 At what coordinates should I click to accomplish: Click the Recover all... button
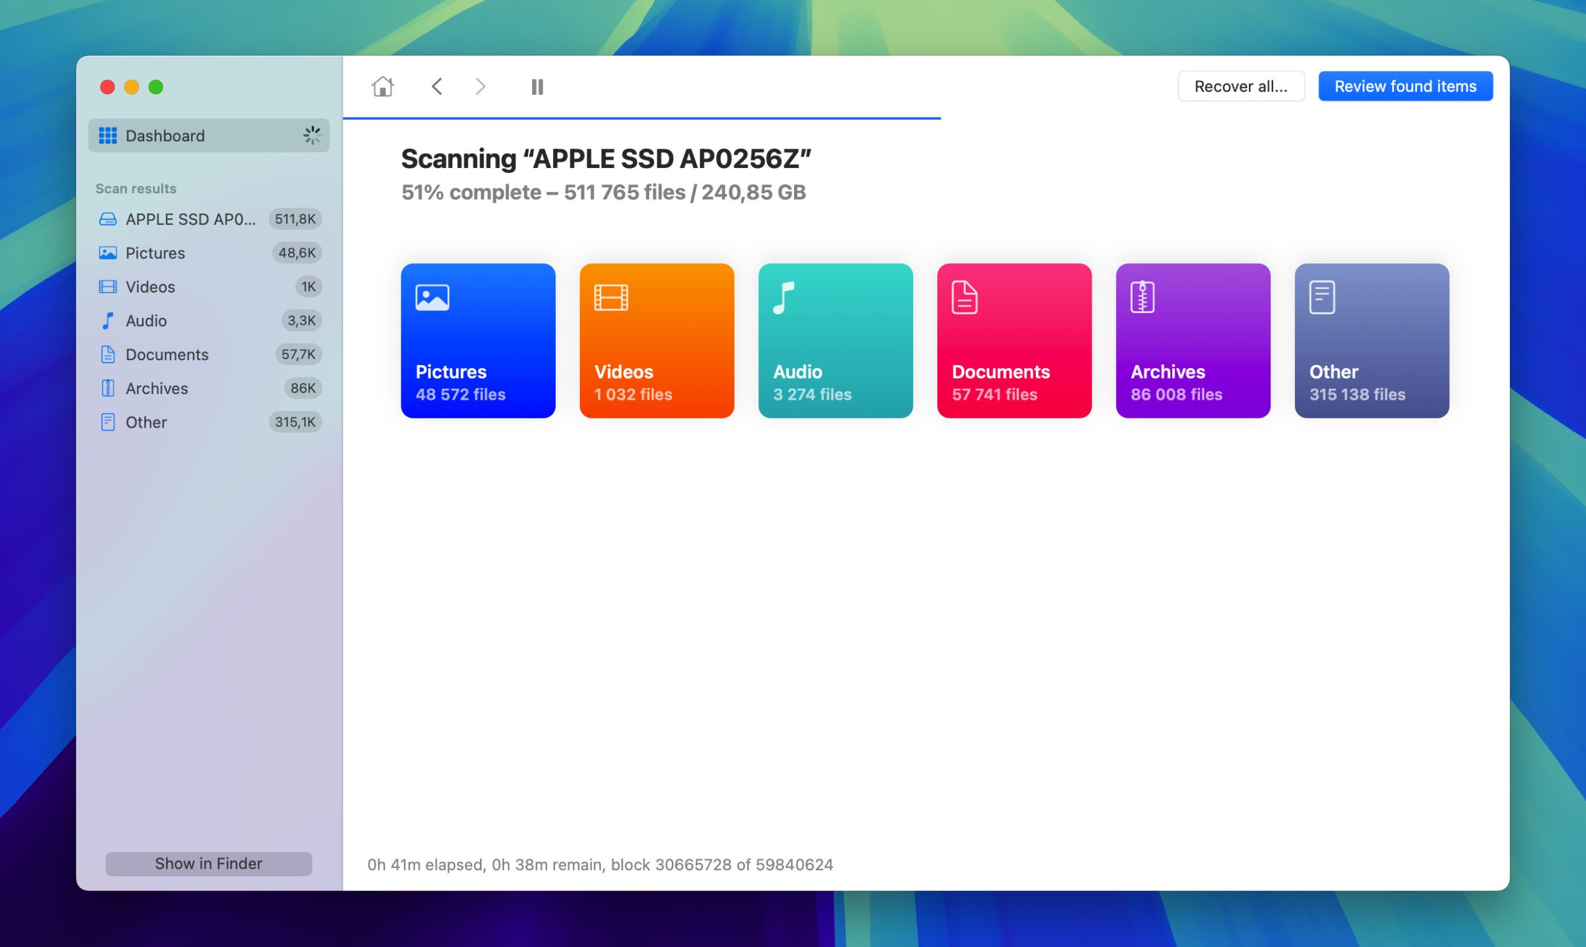pyautogui.click(x=1239, y=86)
